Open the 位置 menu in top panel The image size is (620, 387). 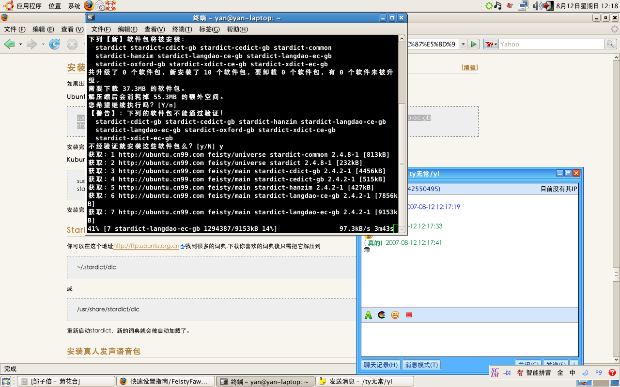[x=55, y=6]
